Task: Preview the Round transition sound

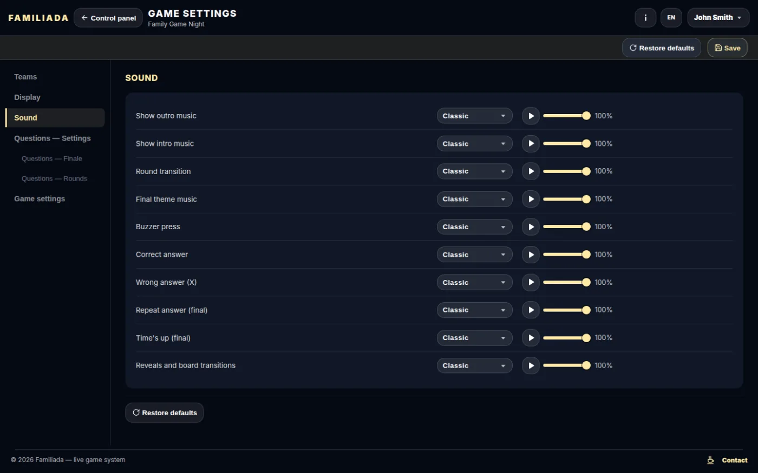Action: click(x=531, y=171)
